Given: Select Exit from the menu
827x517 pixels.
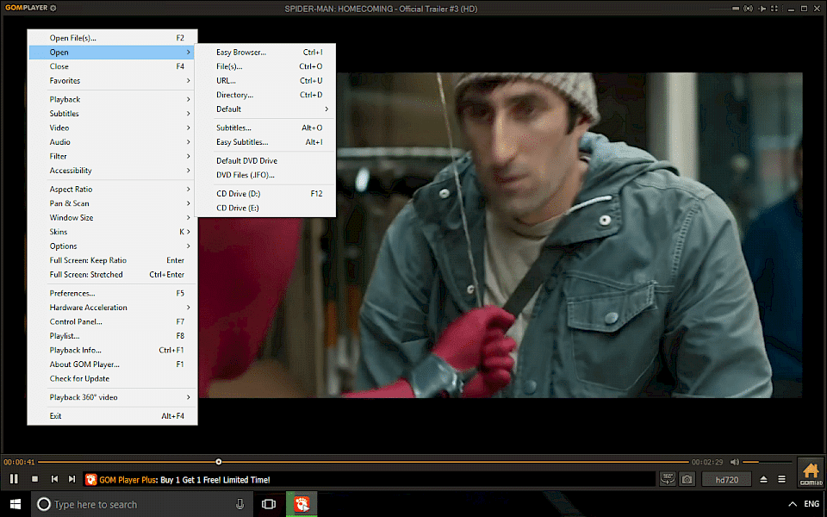Looking at the screenshot, I should tap(112, 415).
